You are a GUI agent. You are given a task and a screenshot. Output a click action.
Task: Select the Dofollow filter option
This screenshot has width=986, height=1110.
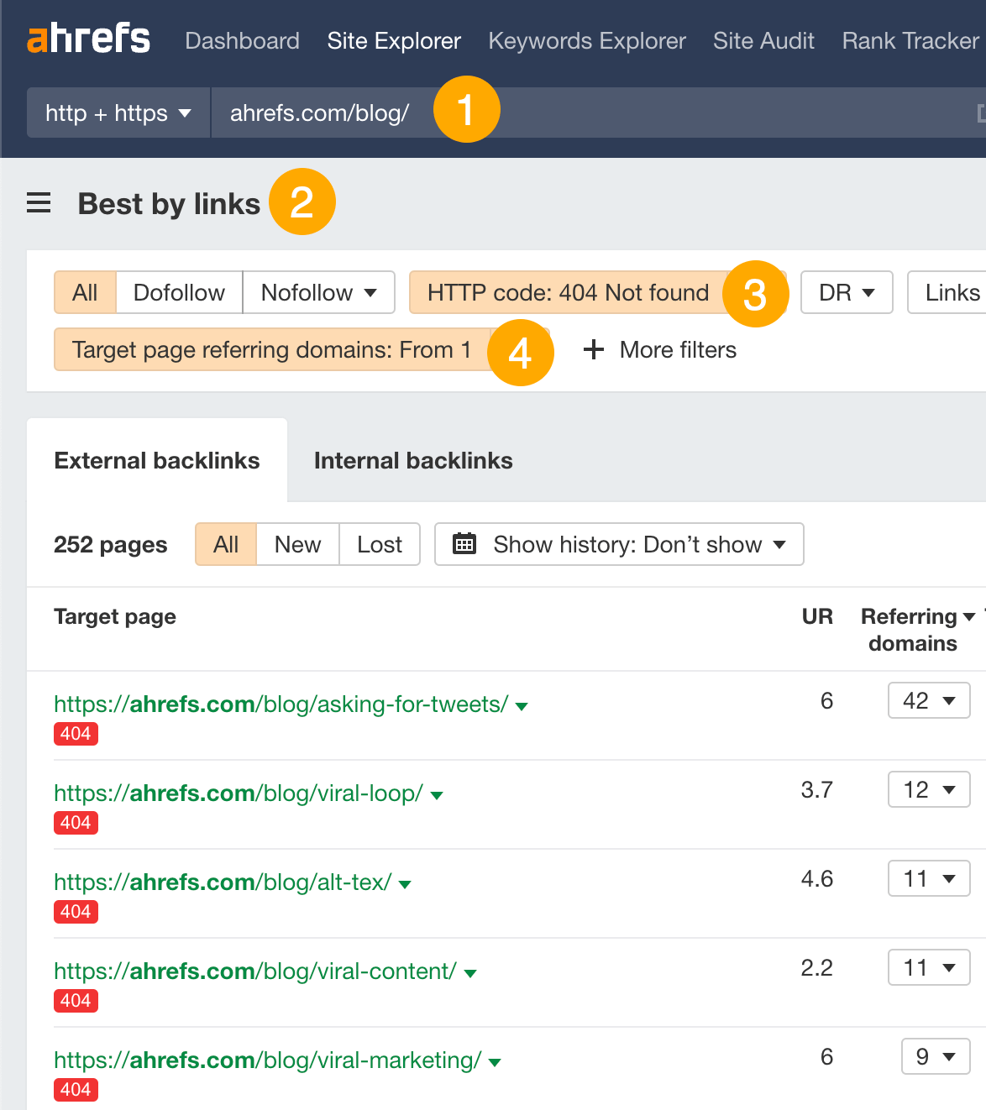[178, 292]
